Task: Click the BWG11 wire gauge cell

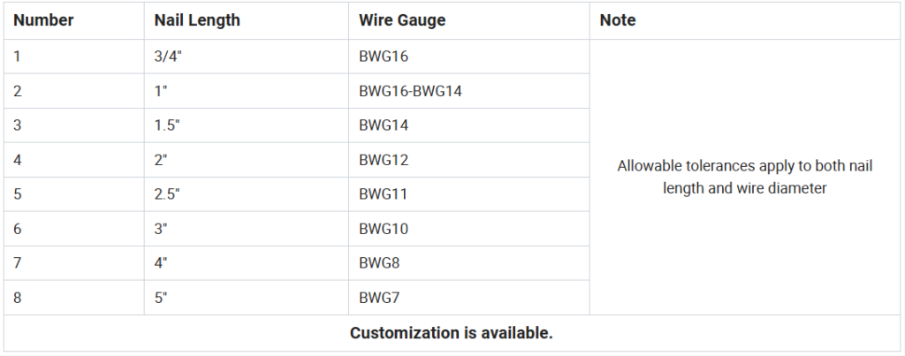Action: (469, 193)
